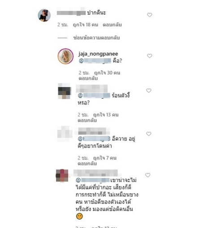Click ตอบกลับ under the ร้อนตัวงี้หรอ reply

87,120
